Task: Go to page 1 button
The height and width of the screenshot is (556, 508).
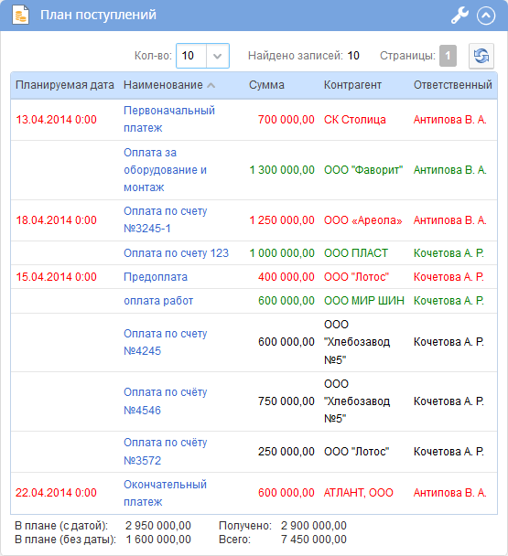Action: tap(448, 56)
